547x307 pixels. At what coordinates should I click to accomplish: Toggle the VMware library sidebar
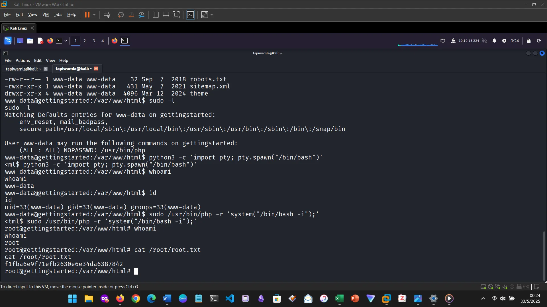point(156,14)
